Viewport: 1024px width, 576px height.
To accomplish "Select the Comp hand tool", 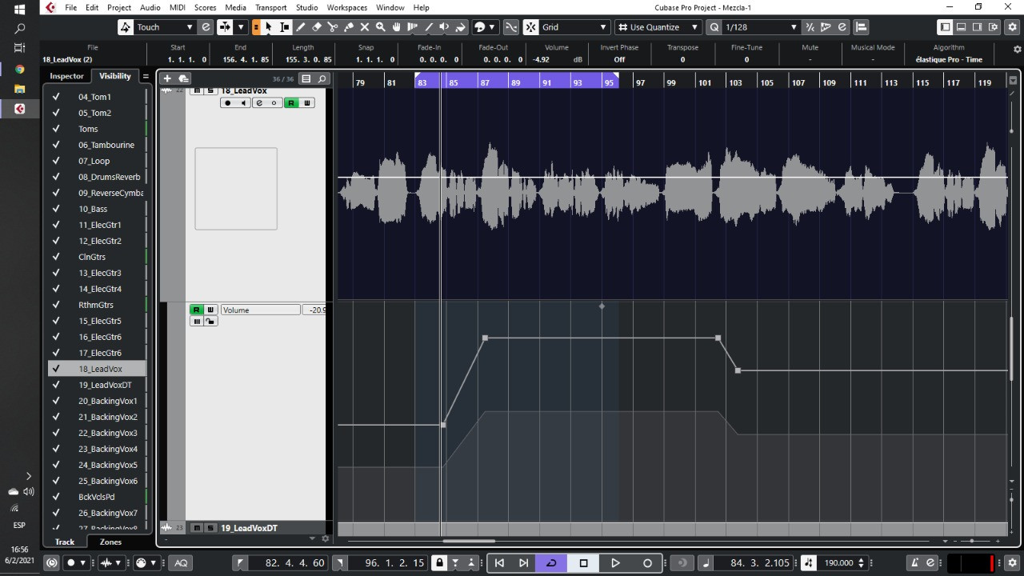I will (397, 27).
